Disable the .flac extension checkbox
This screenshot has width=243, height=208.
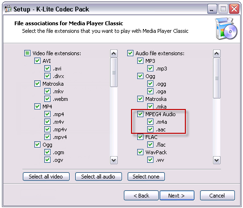click(x=150, y=145)
